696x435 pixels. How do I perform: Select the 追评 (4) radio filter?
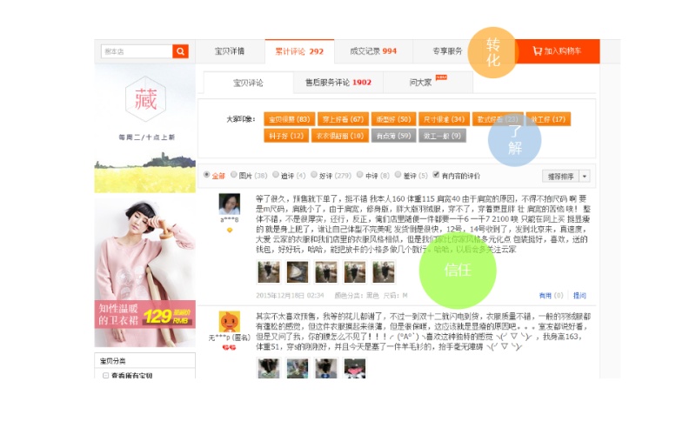(x=276, y=175)
